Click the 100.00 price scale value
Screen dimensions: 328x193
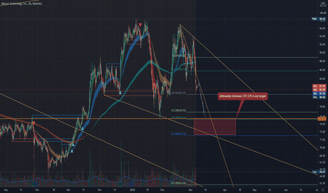click(x=322, y=13)
